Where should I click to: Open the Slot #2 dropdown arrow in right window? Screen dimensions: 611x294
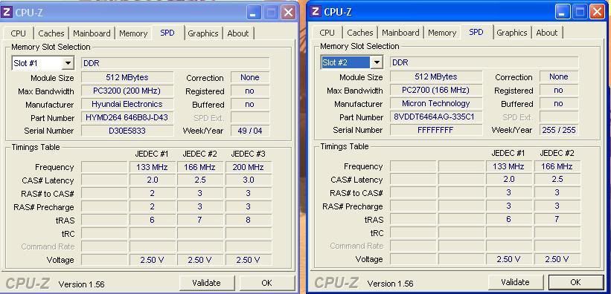pos(377,62)
